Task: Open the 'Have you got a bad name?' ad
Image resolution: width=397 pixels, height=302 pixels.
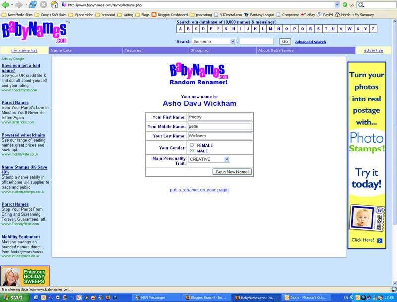Action: (21, 68)
